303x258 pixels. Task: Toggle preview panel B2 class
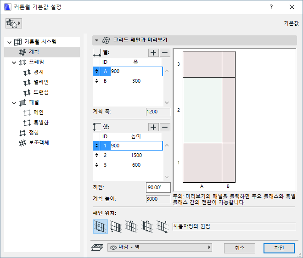[229, 110]
